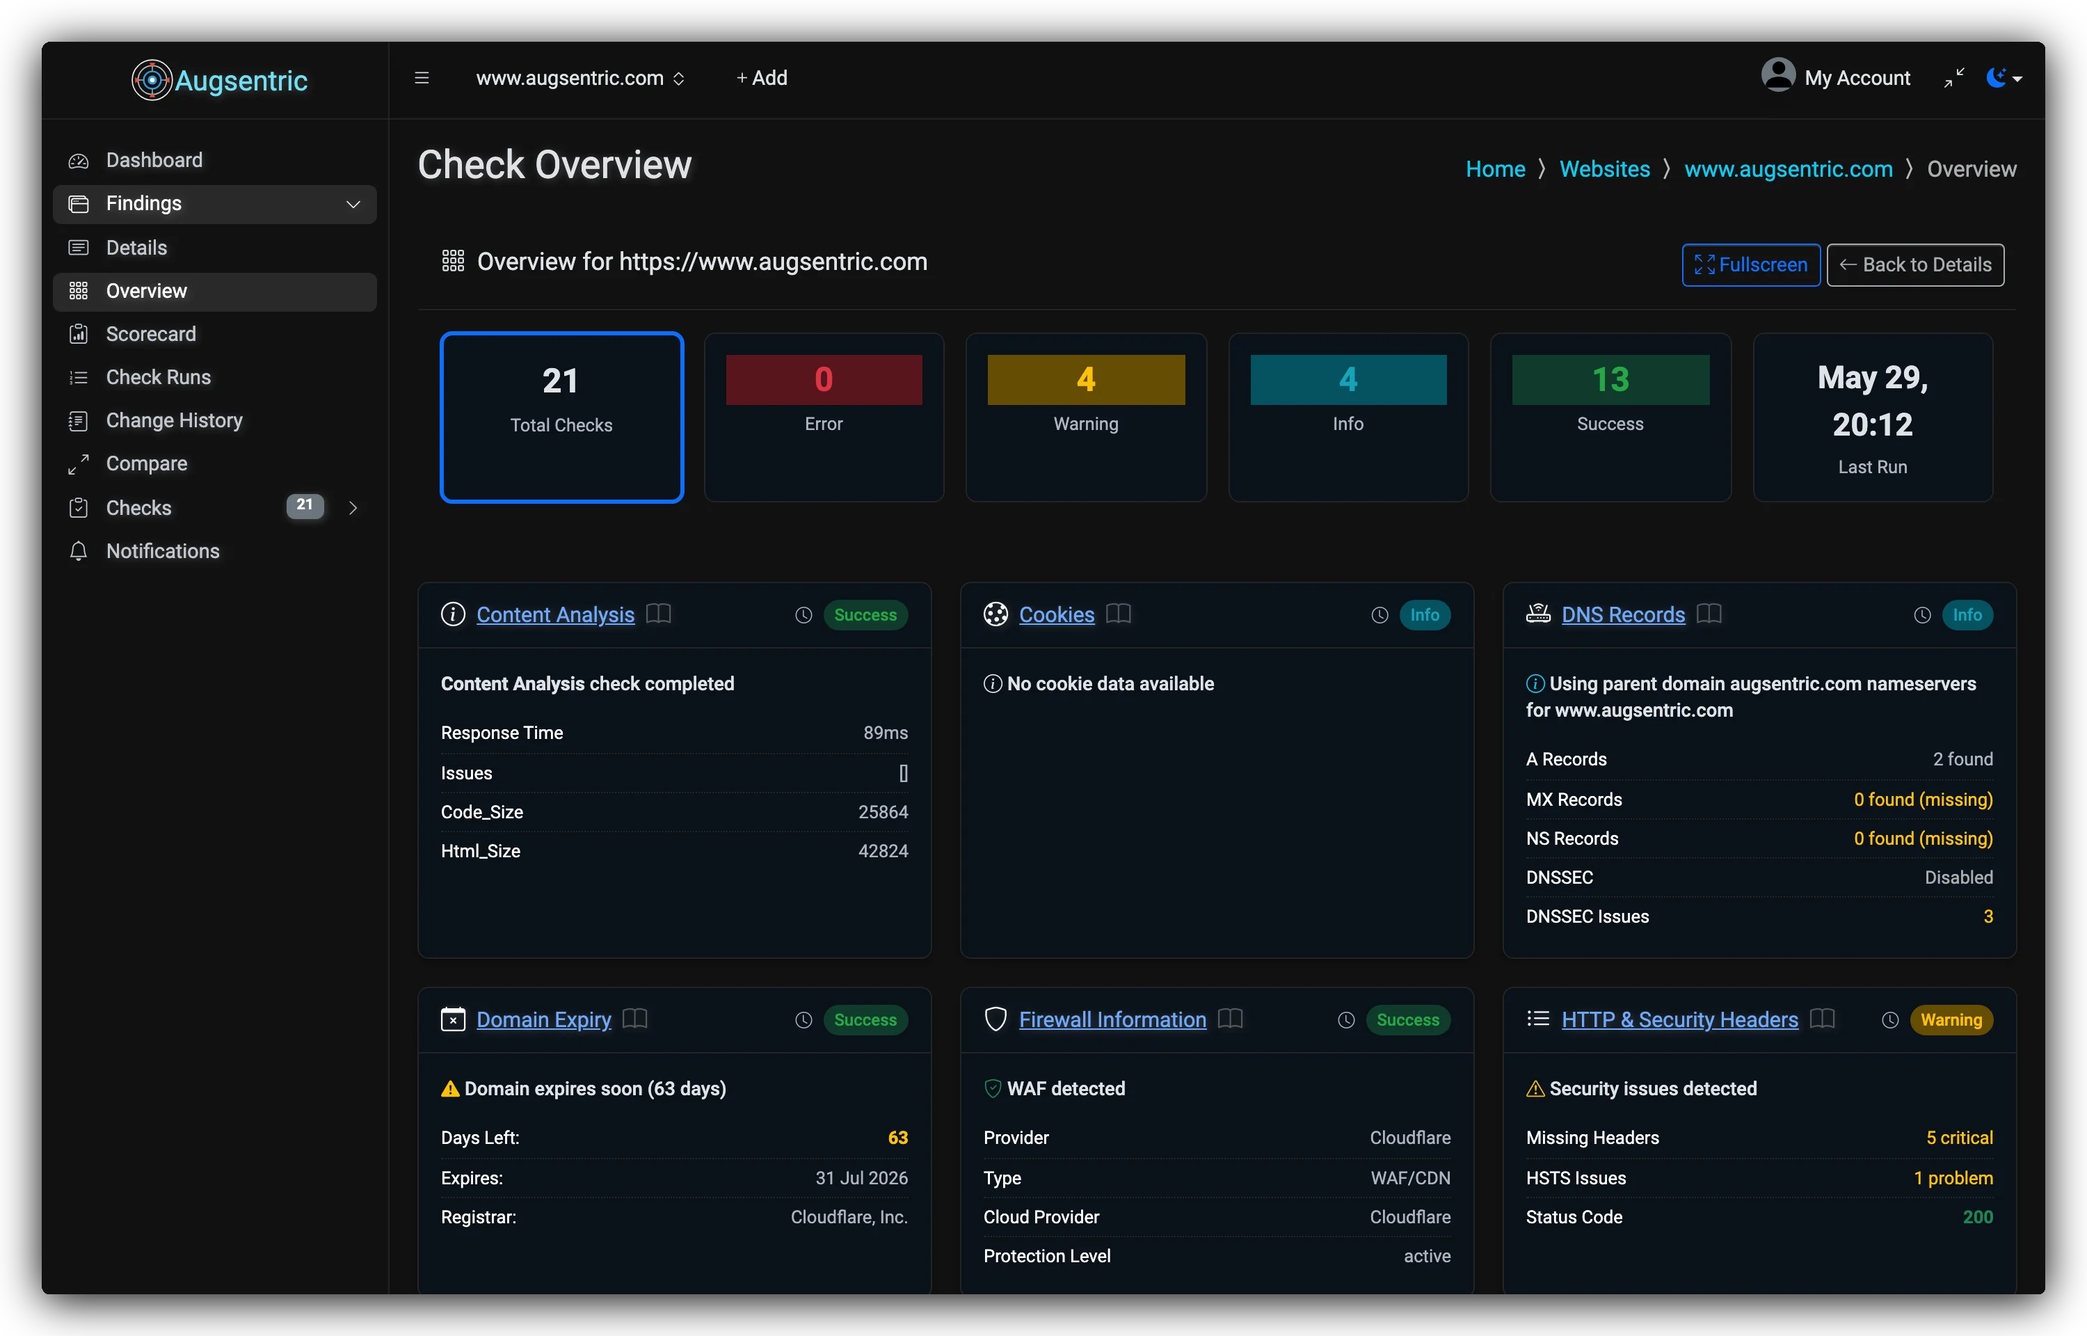
Task: Open the www.augsentric.com site selector
Action: 580,78
